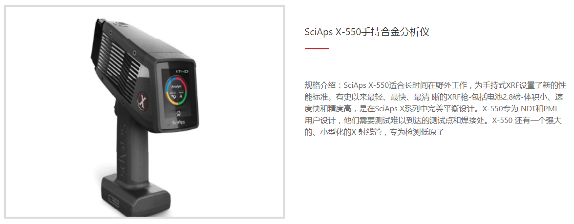574x224 pixels.
Task: Click the battery indicator on device screen
Action: click(186, 71)
